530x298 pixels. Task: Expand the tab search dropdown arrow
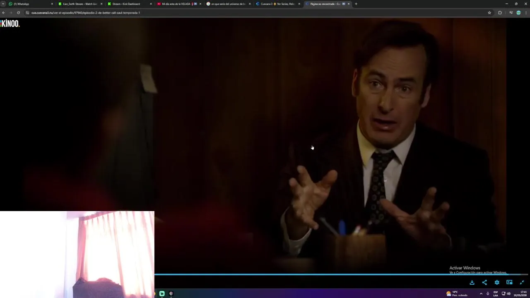point(3,4)
